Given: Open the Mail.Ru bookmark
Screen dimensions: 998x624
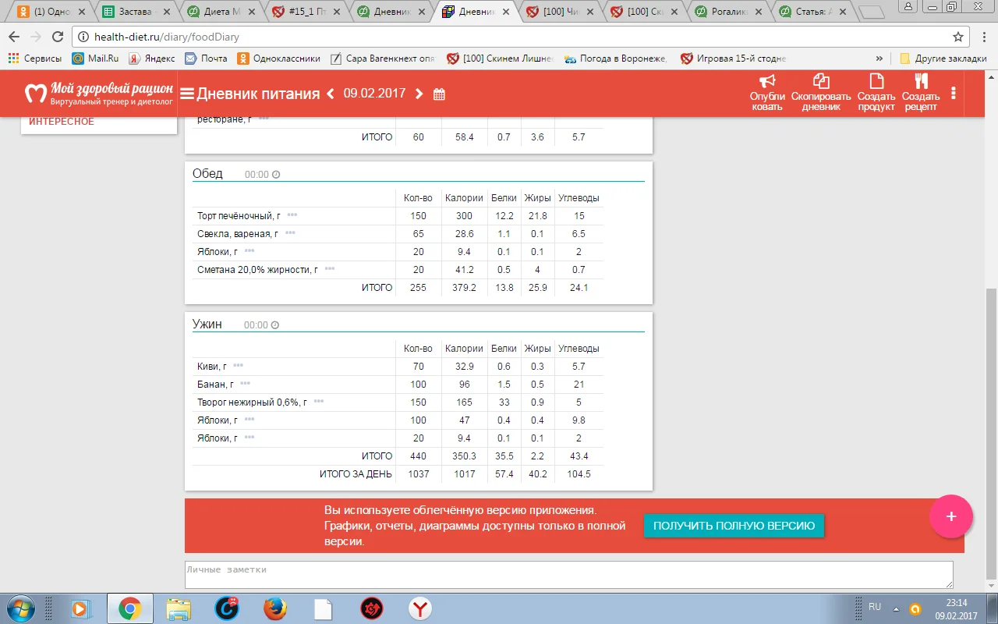Looking at the screenshot, I should [x=94, y=58].
